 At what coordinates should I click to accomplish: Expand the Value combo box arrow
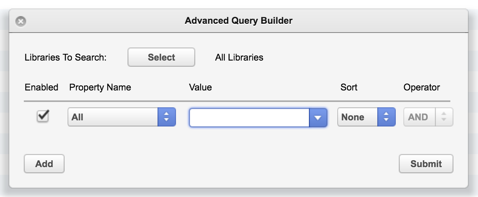click(318, 118)
